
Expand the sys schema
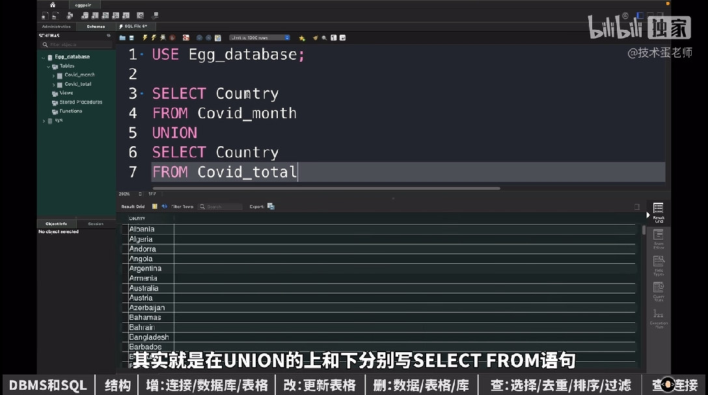coord(44,121)
